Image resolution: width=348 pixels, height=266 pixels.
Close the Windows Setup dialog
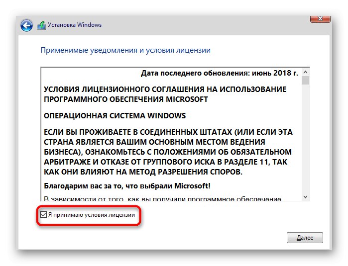tap(320, 19)
